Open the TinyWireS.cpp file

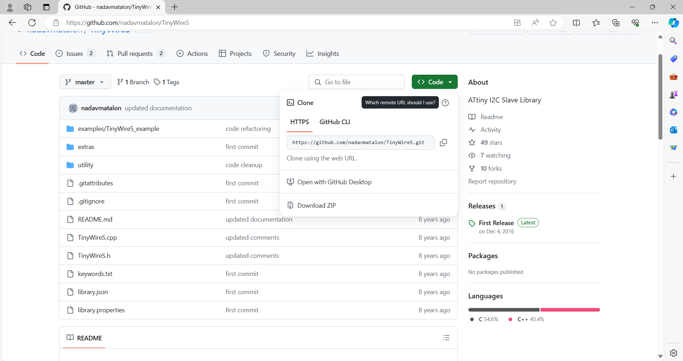(x=98, y=238)
